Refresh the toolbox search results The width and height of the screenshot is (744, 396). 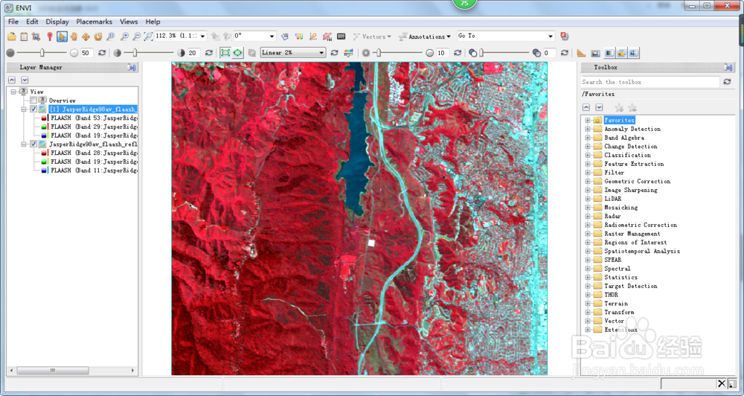coord(727,82)
